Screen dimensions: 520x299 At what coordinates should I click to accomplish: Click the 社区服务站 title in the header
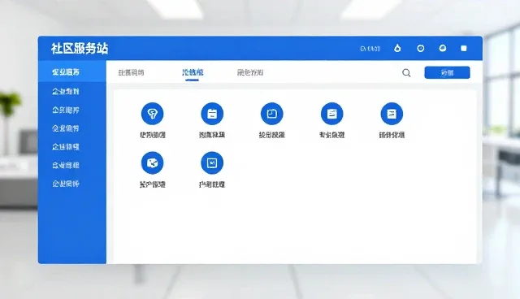80,49
